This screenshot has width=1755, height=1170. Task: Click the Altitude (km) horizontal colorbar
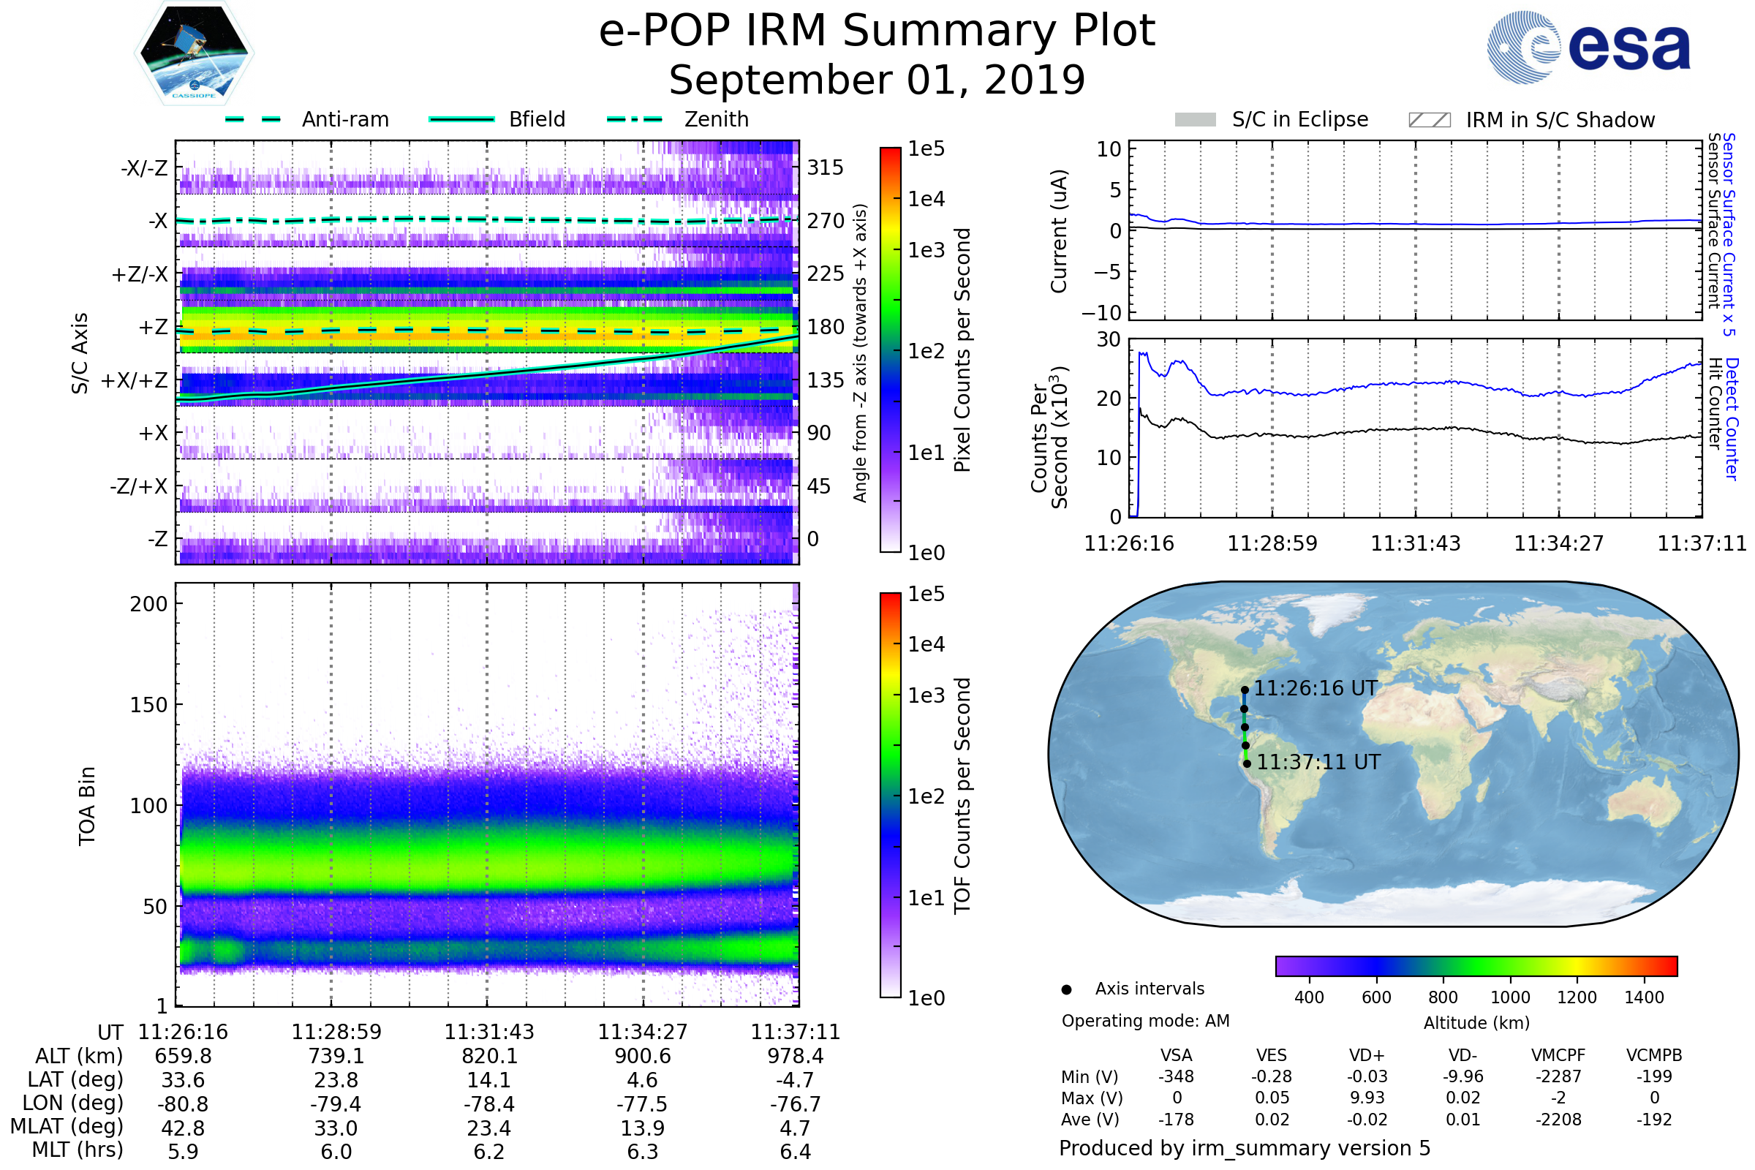point(1476,966)
